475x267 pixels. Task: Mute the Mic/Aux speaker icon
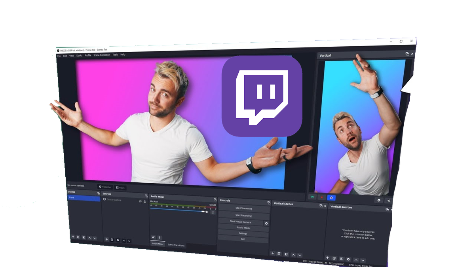[207, 212]
